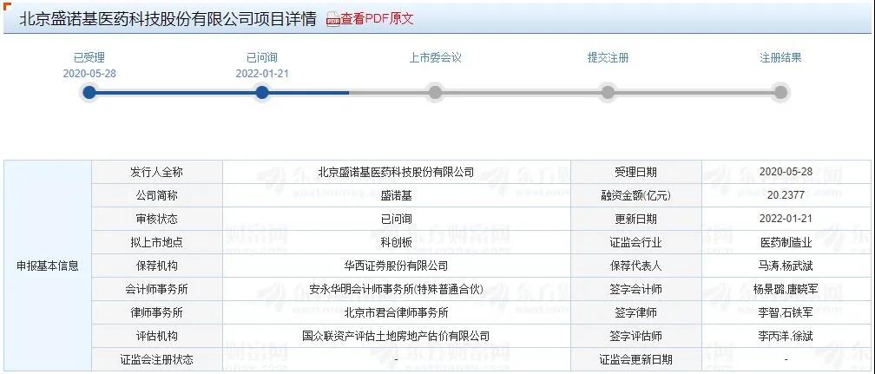Image resolution: width=875 pixels, height=374 pixels.
Task: Click the 医药制造业 industry value
Action: tap(786, 242)
